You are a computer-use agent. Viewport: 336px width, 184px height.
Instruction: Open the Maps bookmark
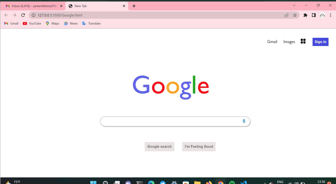tap(52, 24)
